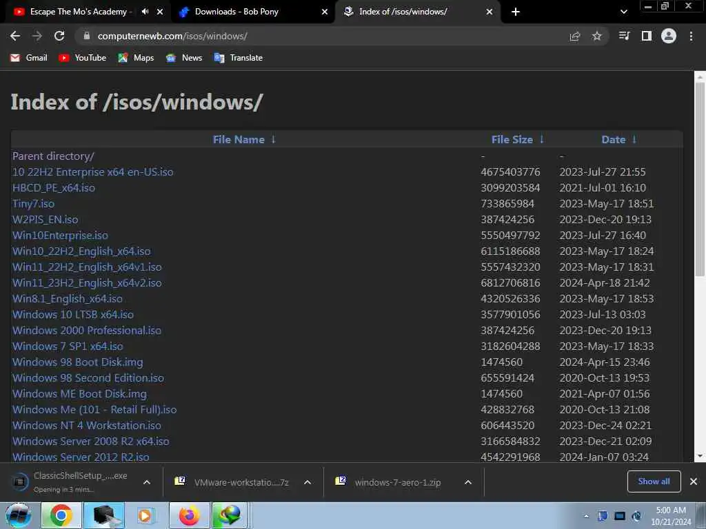The image size is (706, 529).
Task: Expand options for windows-7-aero-1.zip download
Action: click(x=468, y=482)
